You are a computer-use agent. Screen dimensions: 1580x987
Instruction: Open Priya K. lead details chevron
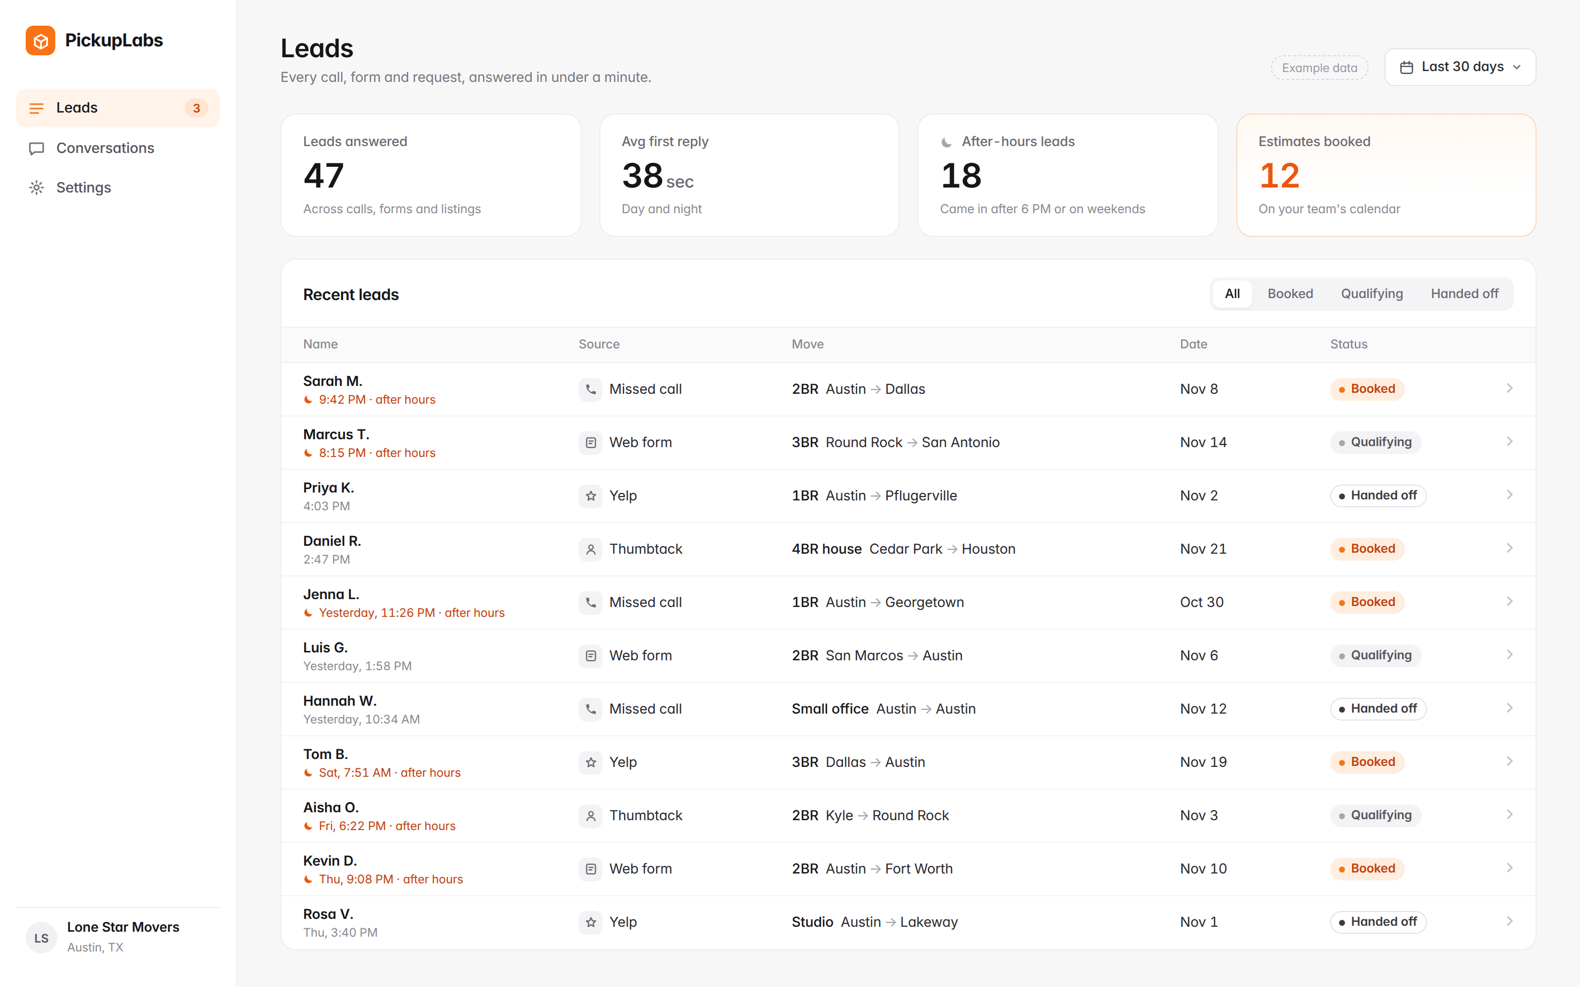pos(1509,495)
